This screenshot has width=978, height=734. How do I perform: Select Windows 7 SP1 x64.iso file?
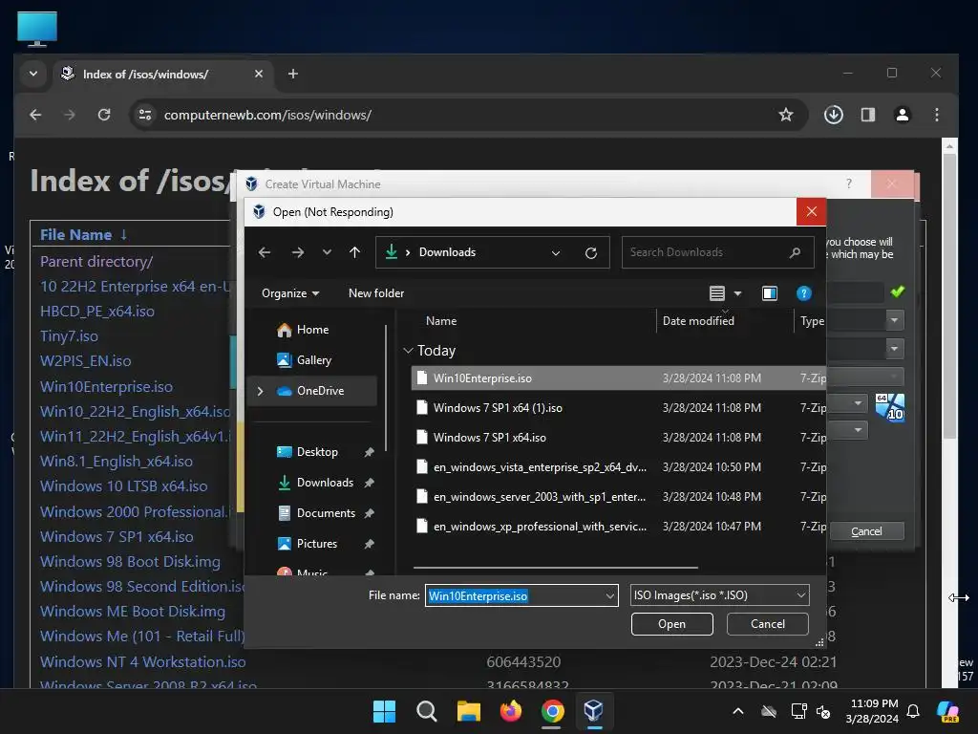(618, 438)
